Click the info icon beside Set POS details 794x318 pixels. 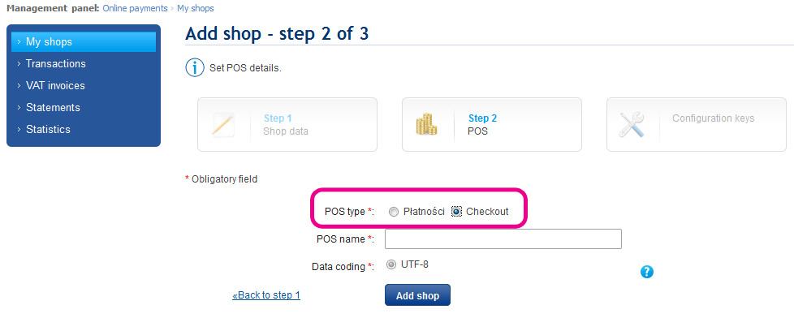(x=195, y=67)
